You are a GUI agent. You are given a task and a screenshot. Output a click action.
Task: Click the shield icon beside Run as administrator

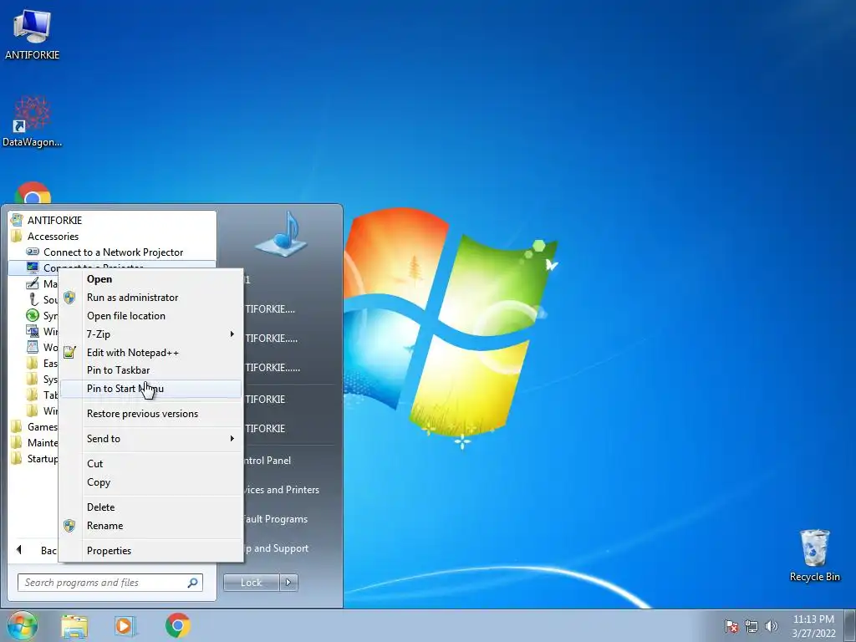[x=69, y=298]
